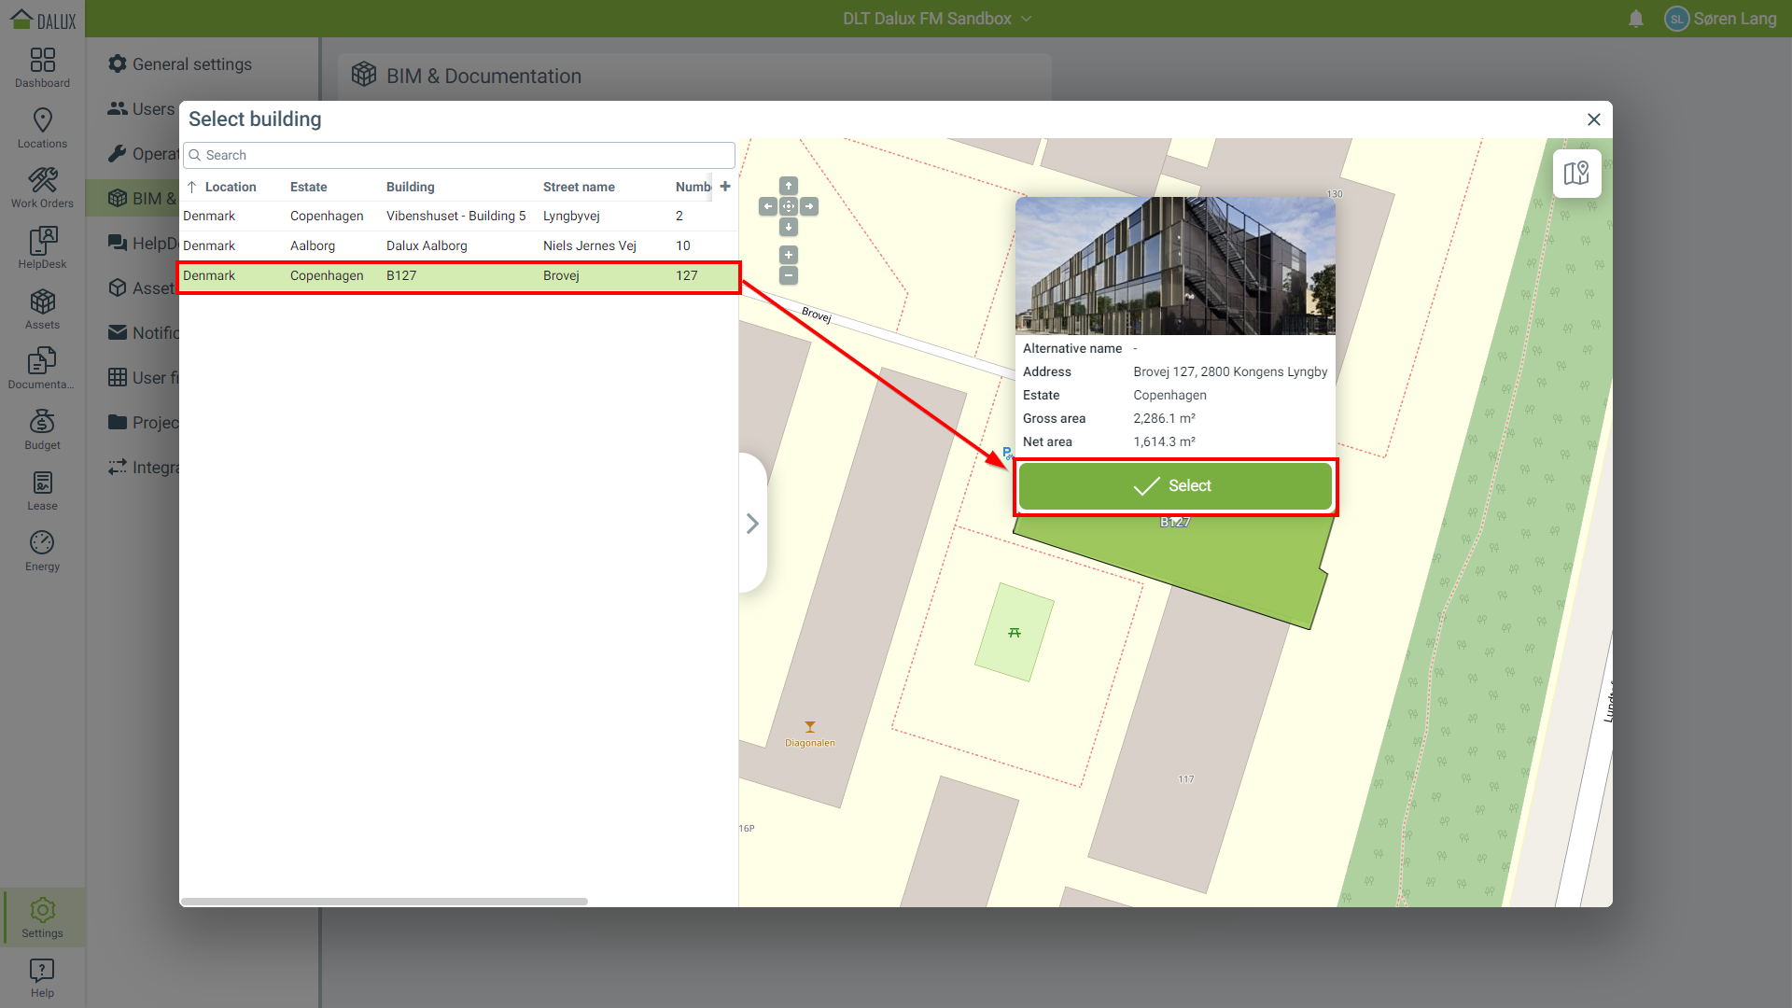Zoom in on the map
1792x1008 pixels.
789,255
